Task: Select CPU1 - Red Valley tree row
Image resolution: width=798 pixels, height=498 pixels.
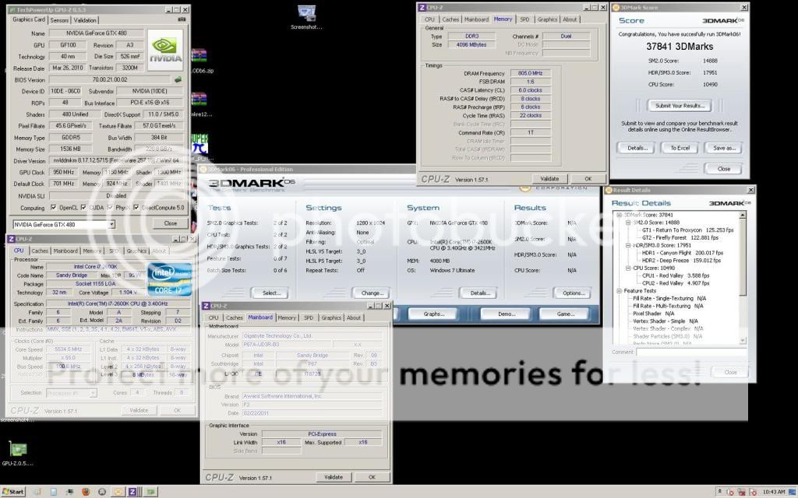Action: click(x=676, y=275)
